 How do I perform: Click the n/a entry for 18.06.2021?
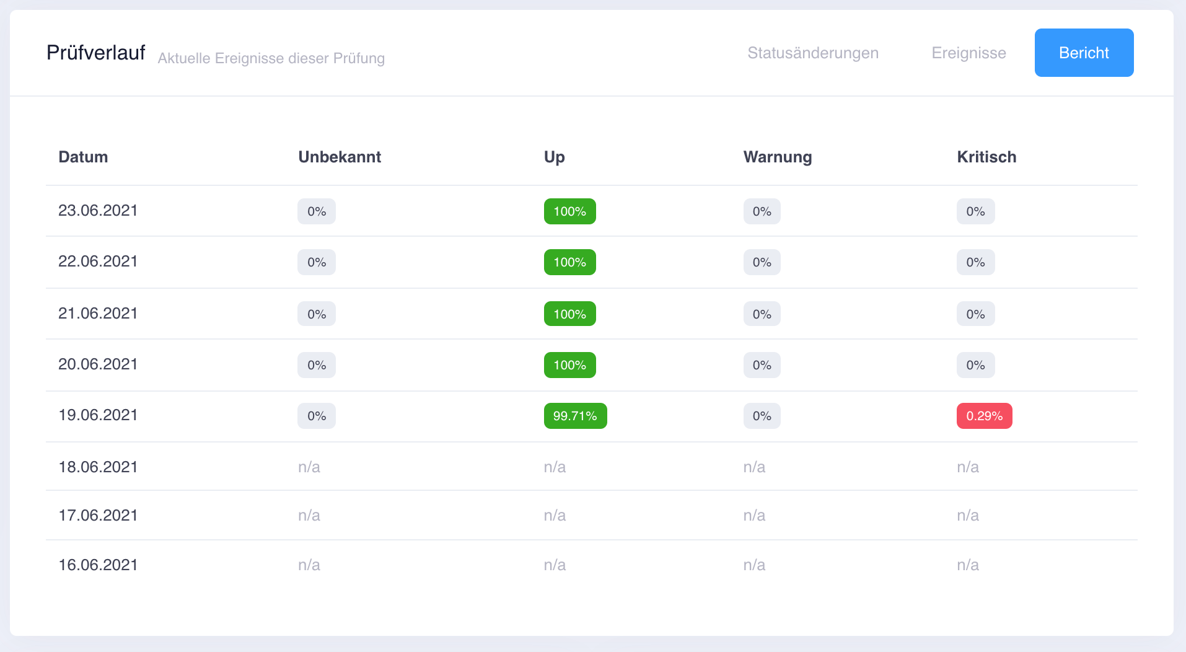(x=309, y=466)
